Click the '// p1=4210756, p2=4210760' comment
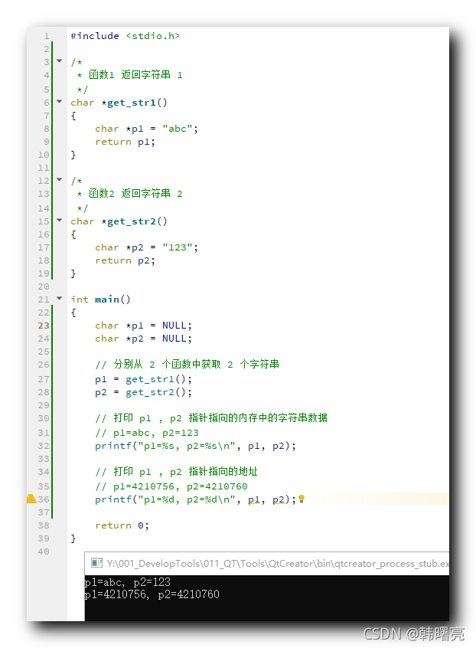 click(x=171, y=486)
